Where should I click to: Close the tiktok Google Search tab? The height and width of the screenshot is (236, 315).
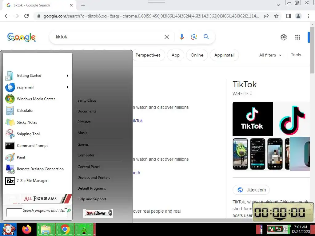coord(71,5)
